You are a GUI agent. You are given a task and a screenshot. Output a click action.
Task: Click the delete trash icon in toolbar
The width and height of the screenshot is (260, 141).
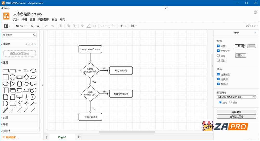click(61, 26)
